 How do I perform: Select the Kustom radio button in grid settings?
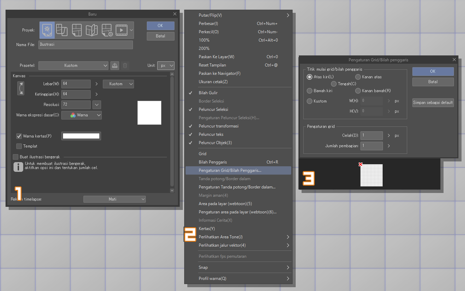(310, 101)
